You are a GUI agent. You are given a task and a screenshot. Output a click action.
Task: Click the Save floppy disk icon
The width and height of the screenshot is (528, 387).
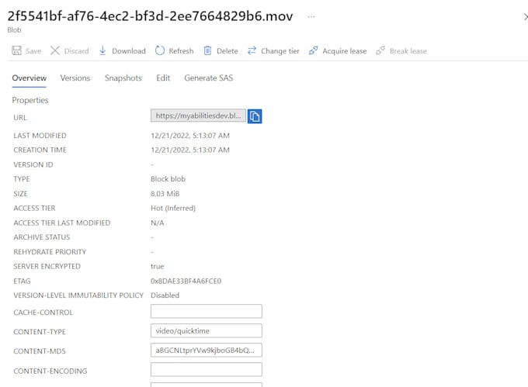(16, 50)
